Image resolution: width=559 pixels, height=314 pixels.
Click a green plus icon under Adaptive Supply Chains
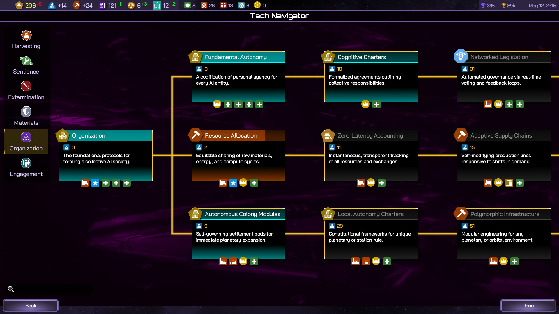[x=520, y=183]
